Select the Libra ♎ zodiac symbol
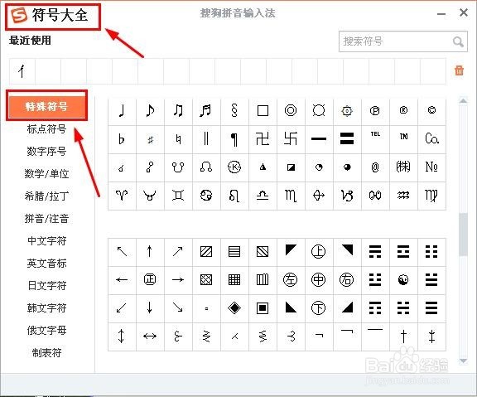The image size is (477, 397). click(263, 196)
